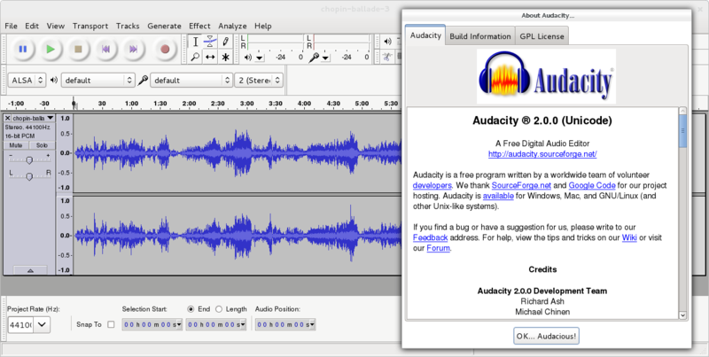This screenshot has width=709, height=357.
Task: Open the Tracks menu
Action: coord(128,26)
